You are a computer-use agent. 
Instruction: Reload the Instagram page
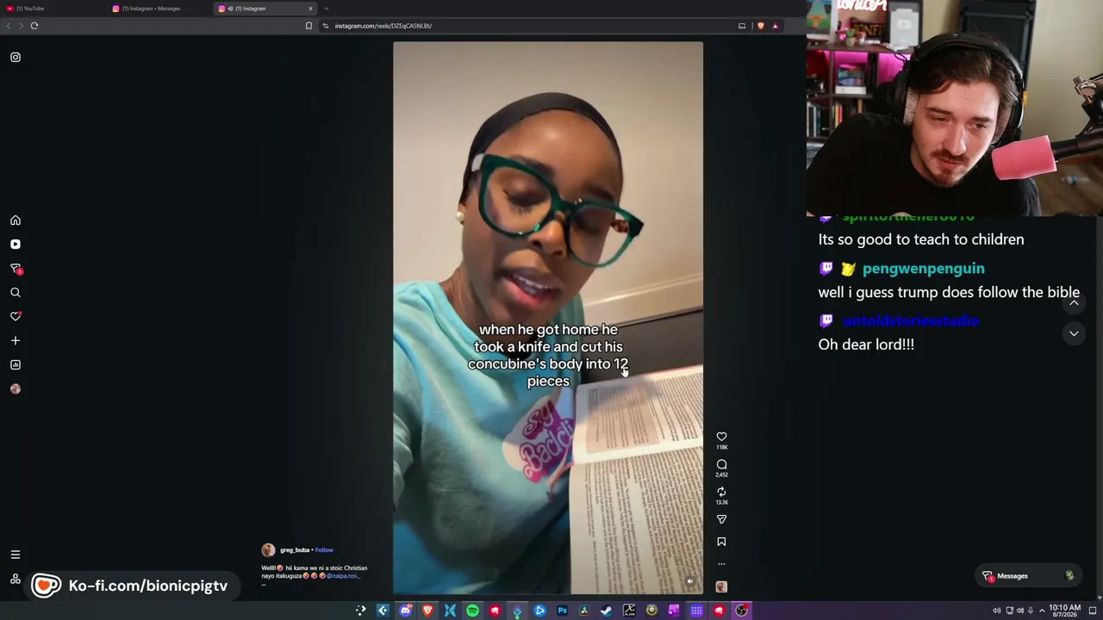pyautogui.click(x=34, y=26)
